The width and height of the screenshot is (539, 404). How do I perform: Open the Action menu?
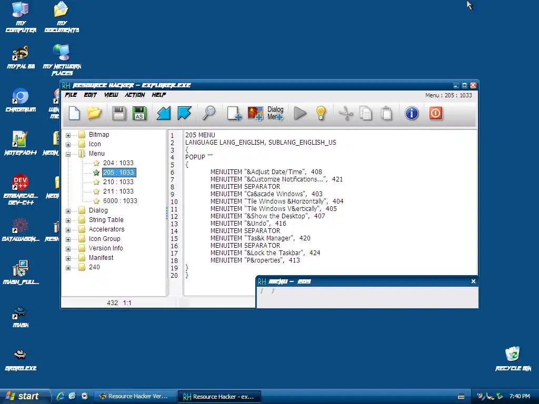(135, 95)
